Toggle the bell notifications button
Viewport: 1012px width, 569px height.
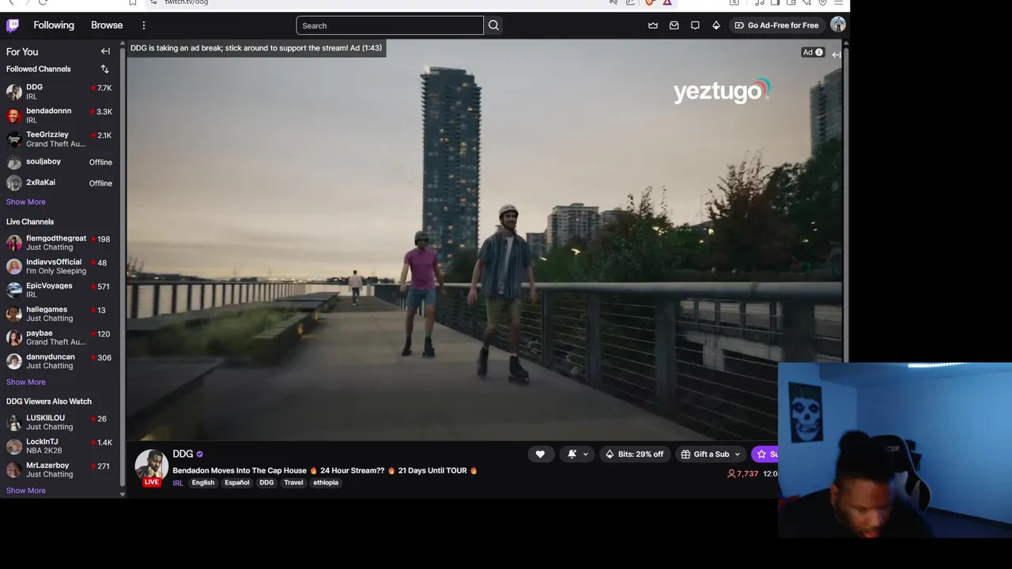click(572, 454)
